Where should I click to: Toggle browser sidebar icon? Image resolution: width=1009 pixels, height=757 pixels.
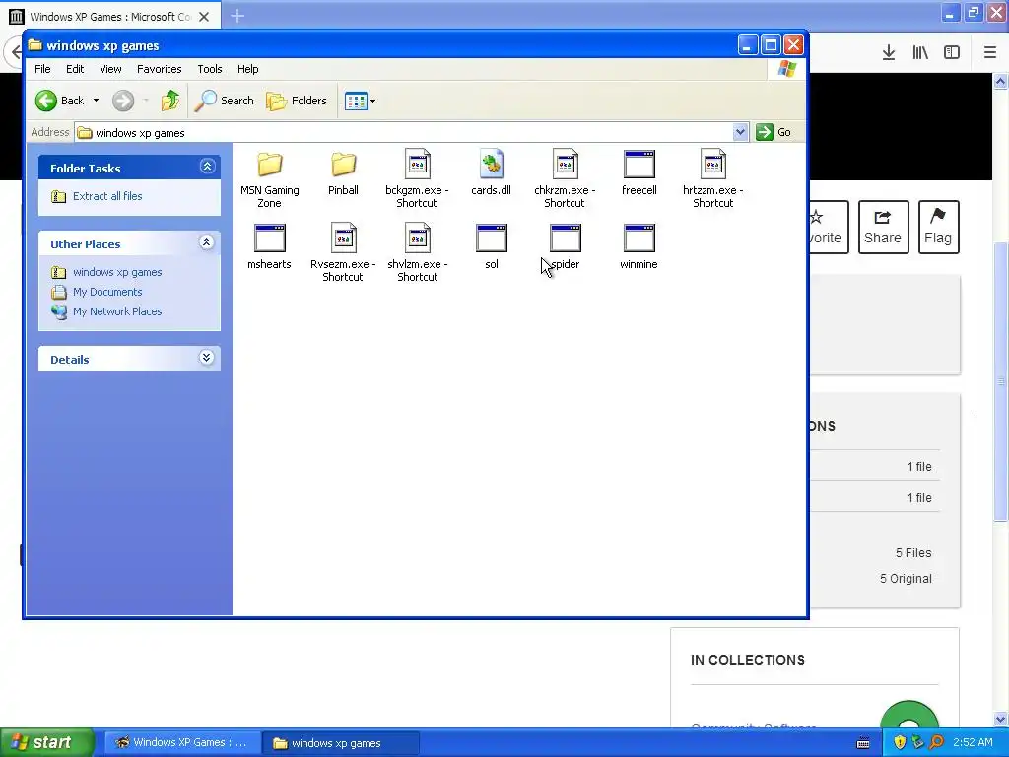pos(952,53)
